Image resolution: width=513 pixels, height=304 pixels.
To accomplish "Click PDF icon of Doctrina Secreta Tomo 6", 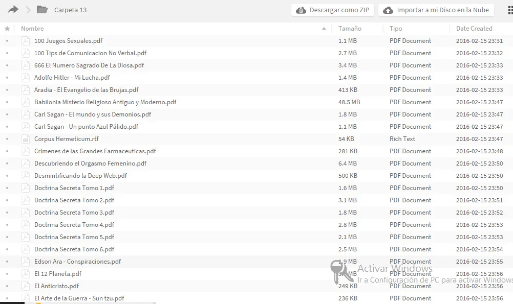I will pyautogui.click(x=26, y=249).
